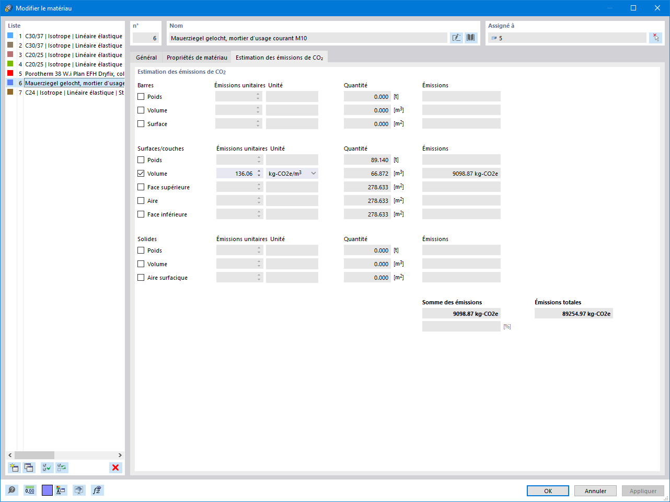Open the help icon at bottom left
Image resolution: width=670 pixels, height=502 pixels.
11,490
